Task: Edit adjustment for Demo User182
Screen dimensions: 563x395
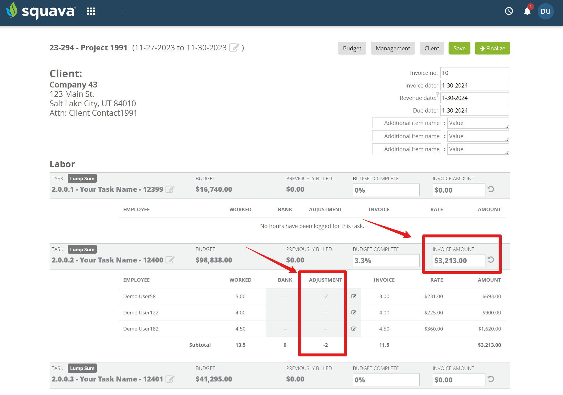Action: coord(354,329)
